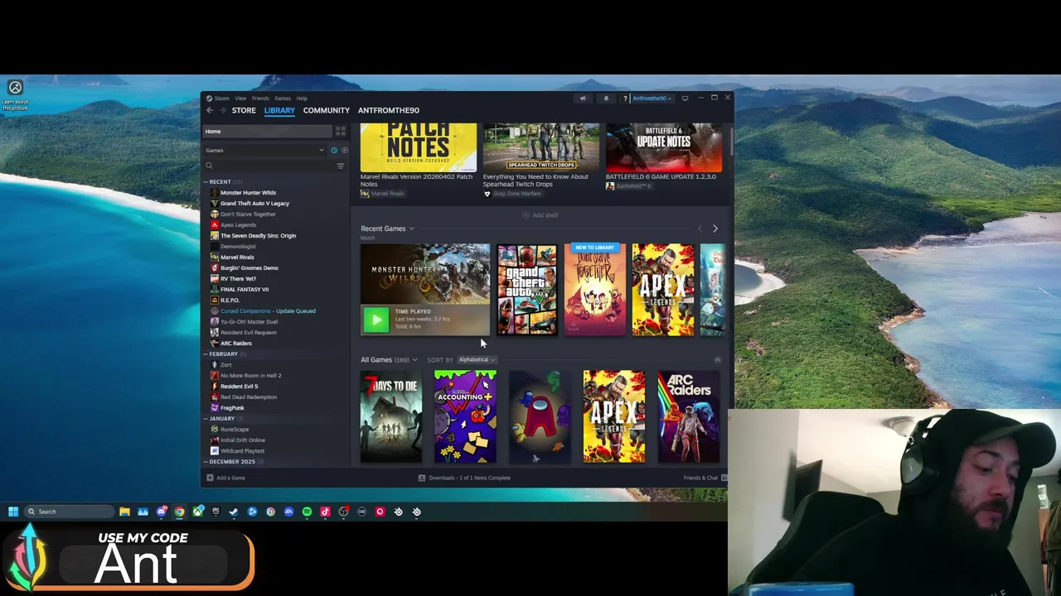Click the Downloads icon in bottom bar
This screenshot has width=1061, height=596.
(422, 478)
